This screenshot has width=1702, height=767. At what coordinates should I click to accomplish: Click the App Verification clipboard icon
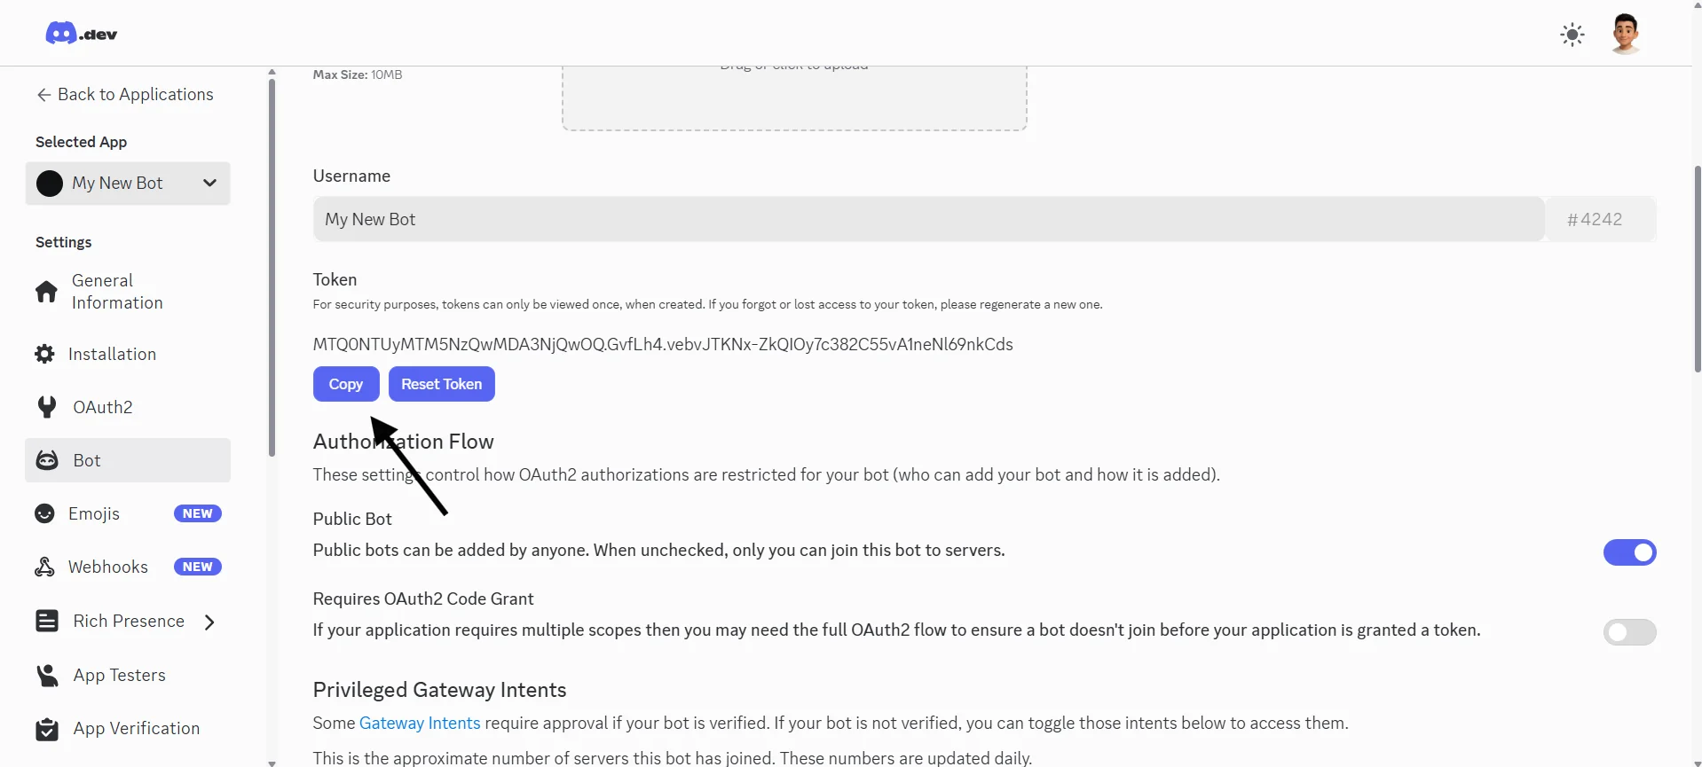tap(47, 728)
